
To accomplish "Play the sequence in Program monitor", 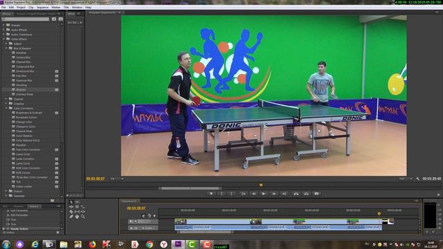I will point(264,194).
